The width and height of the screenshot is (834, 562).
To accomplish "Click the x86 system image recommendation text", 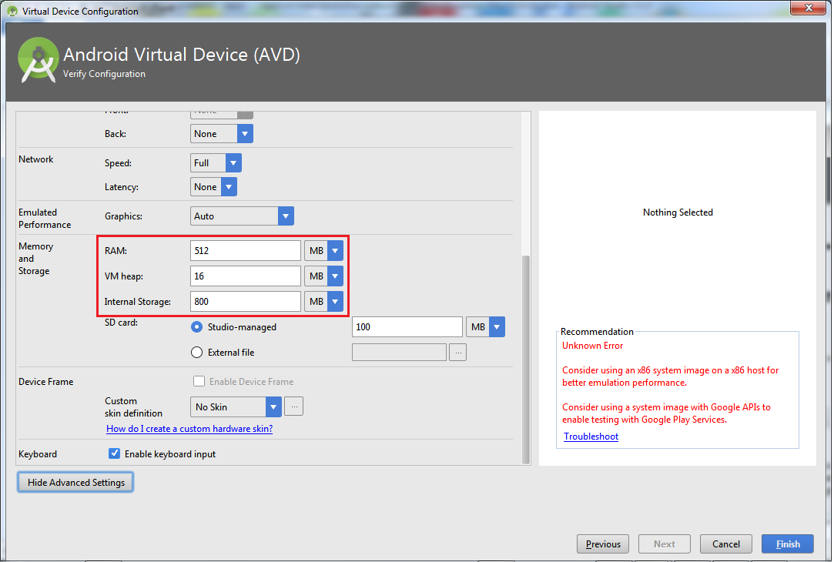I will tap(670, 376).
